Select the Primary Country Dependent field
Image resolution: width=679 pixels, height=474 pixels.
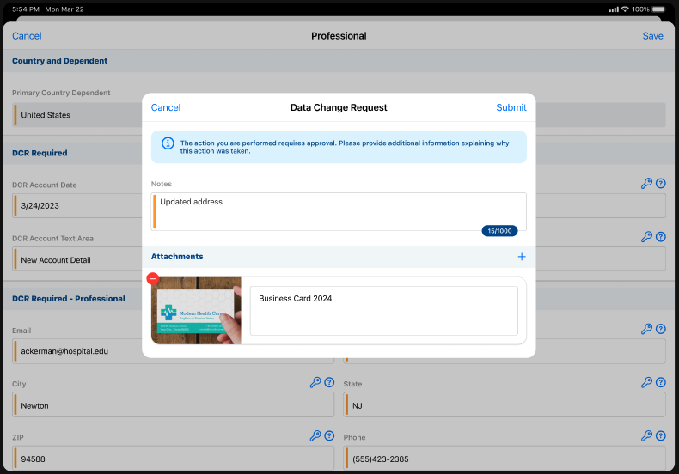[x=77, y=115]
